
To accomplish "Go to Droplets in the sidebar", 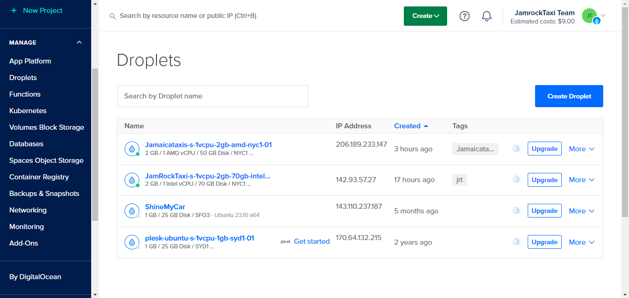I will click(x=23, y=78).
